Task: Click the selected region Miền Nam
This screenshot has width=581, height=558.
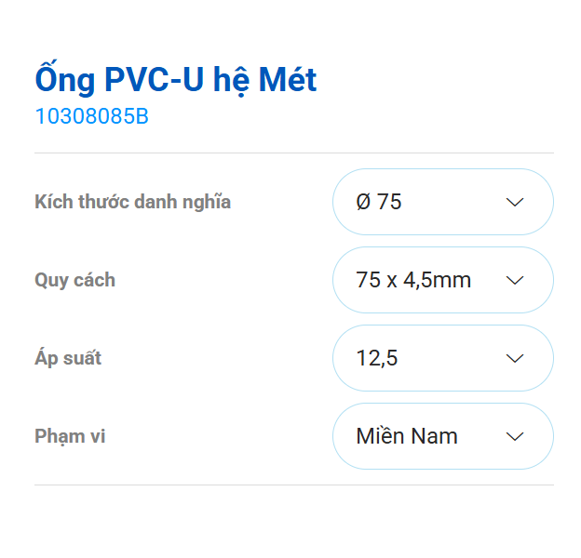Action: (407, 436)
